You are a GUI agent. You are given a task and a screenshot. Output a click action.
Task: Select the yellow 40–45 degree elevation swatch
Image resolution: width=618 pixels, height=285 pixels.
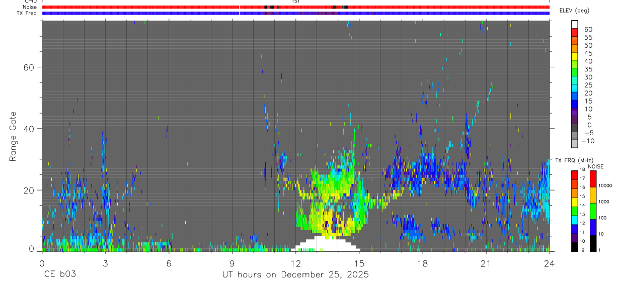pos(575,56)
